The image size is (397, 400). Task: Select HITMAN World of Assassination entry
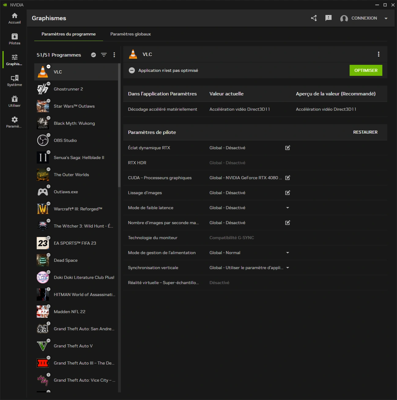[x=76, y=294]
